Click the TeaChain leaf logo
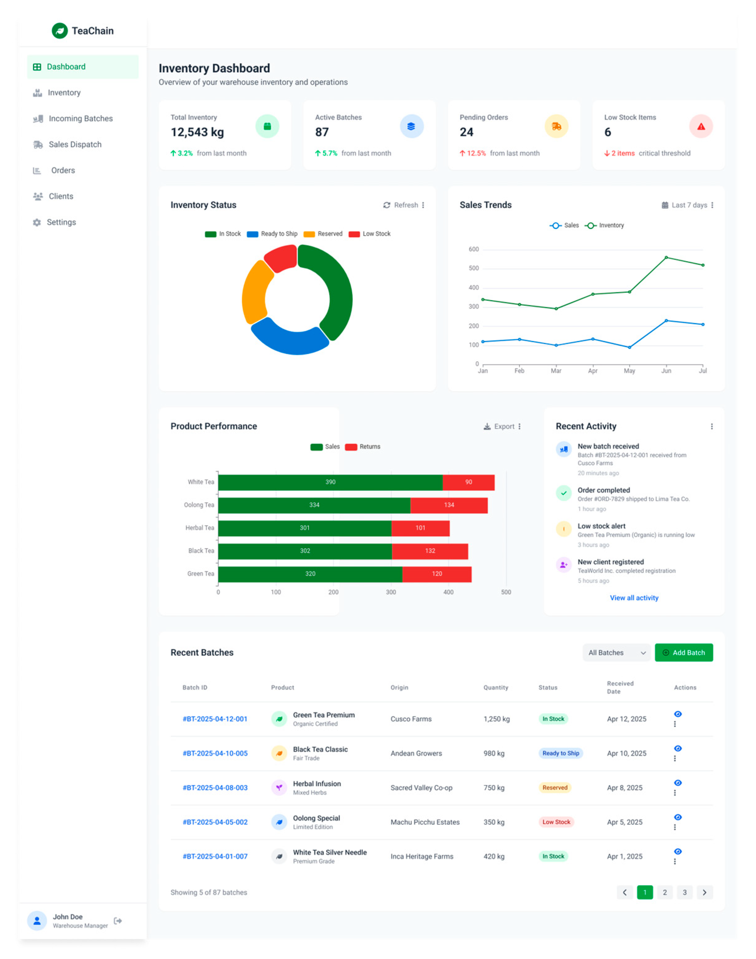This screenshot has width=756, height=959. pos(60,31)
